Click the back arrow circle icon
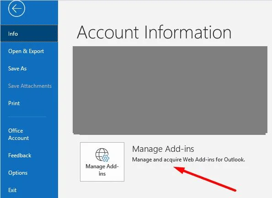 click(16, 8)
